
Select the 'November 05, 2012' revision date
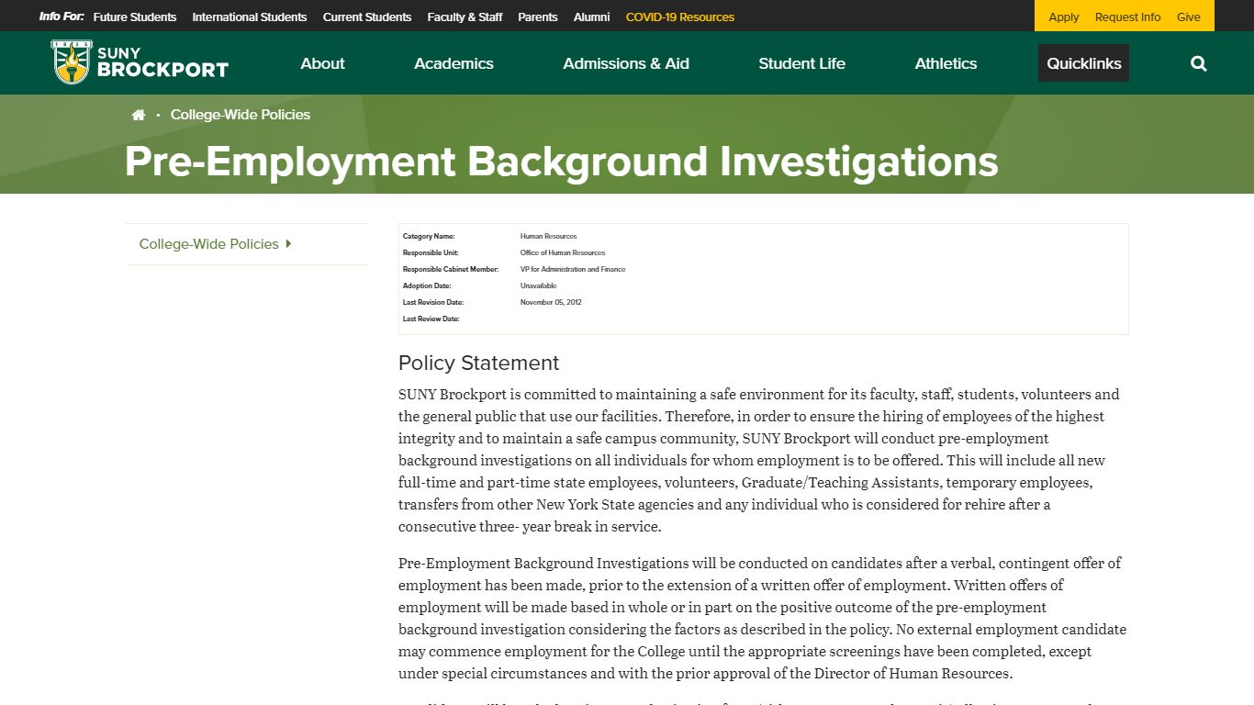tap(551, 302)
